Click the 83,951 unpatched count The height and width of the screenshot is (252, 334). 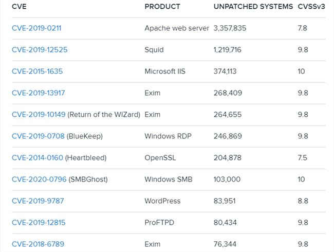[x=225, y=201]
